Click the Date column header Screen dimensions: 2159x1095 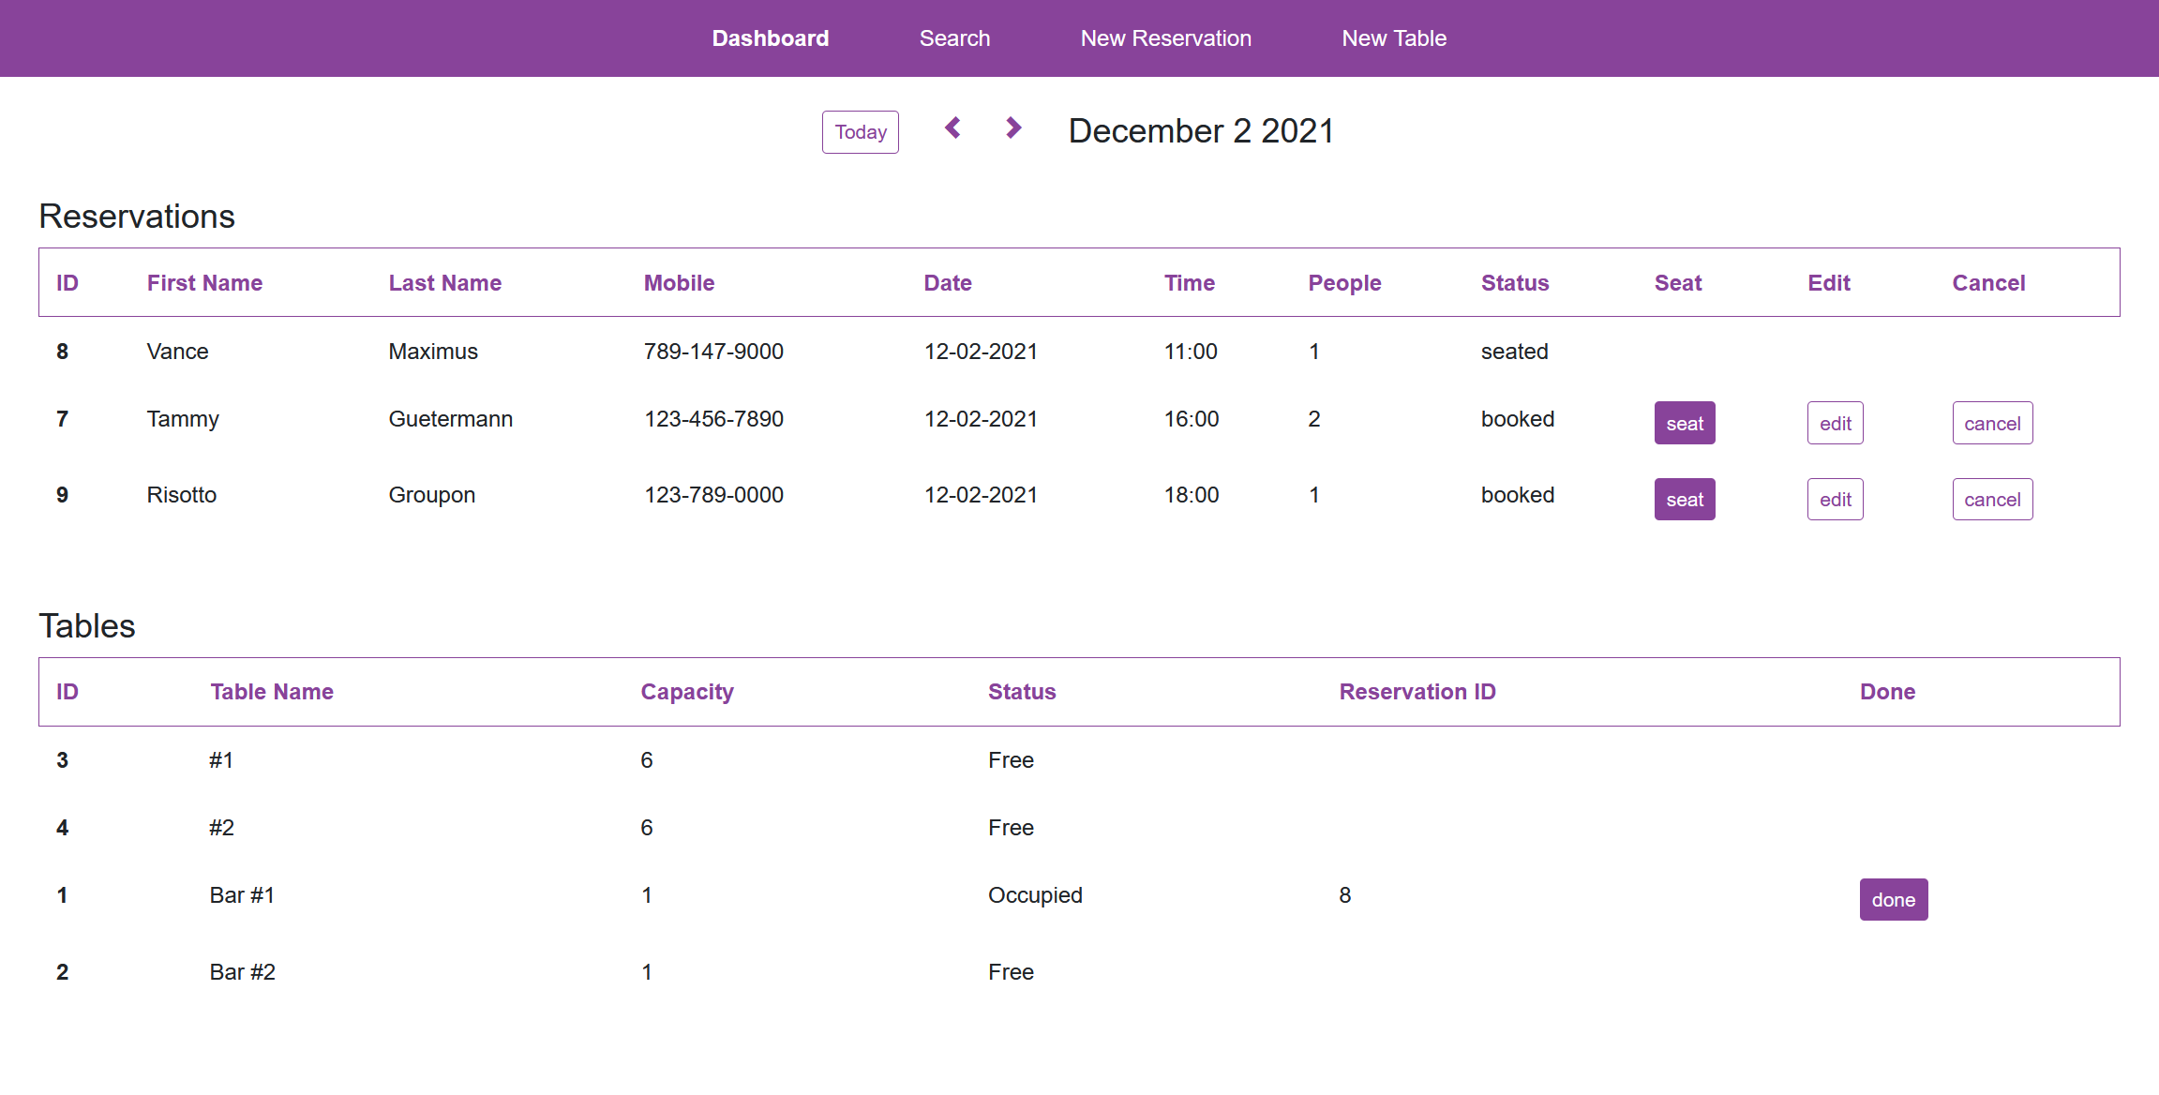[x=948, y=282]
